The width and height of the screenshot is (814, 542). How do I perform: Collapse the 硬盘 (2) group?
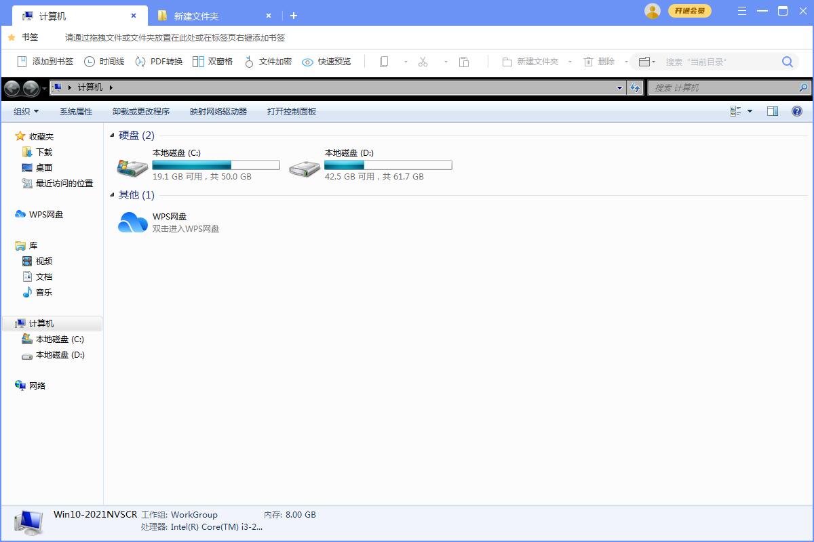click(113, 135)
